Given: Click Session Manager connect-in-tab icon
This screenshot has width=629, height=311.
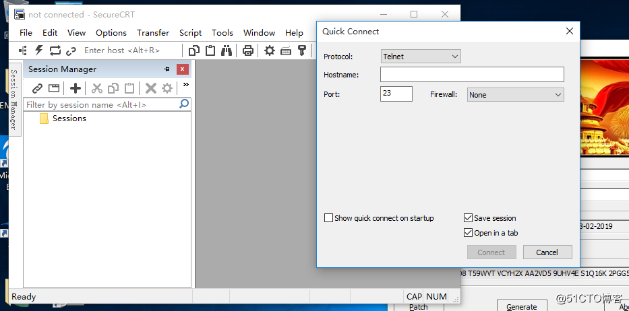Looking at the screenshot, I should tap(54, 88).
